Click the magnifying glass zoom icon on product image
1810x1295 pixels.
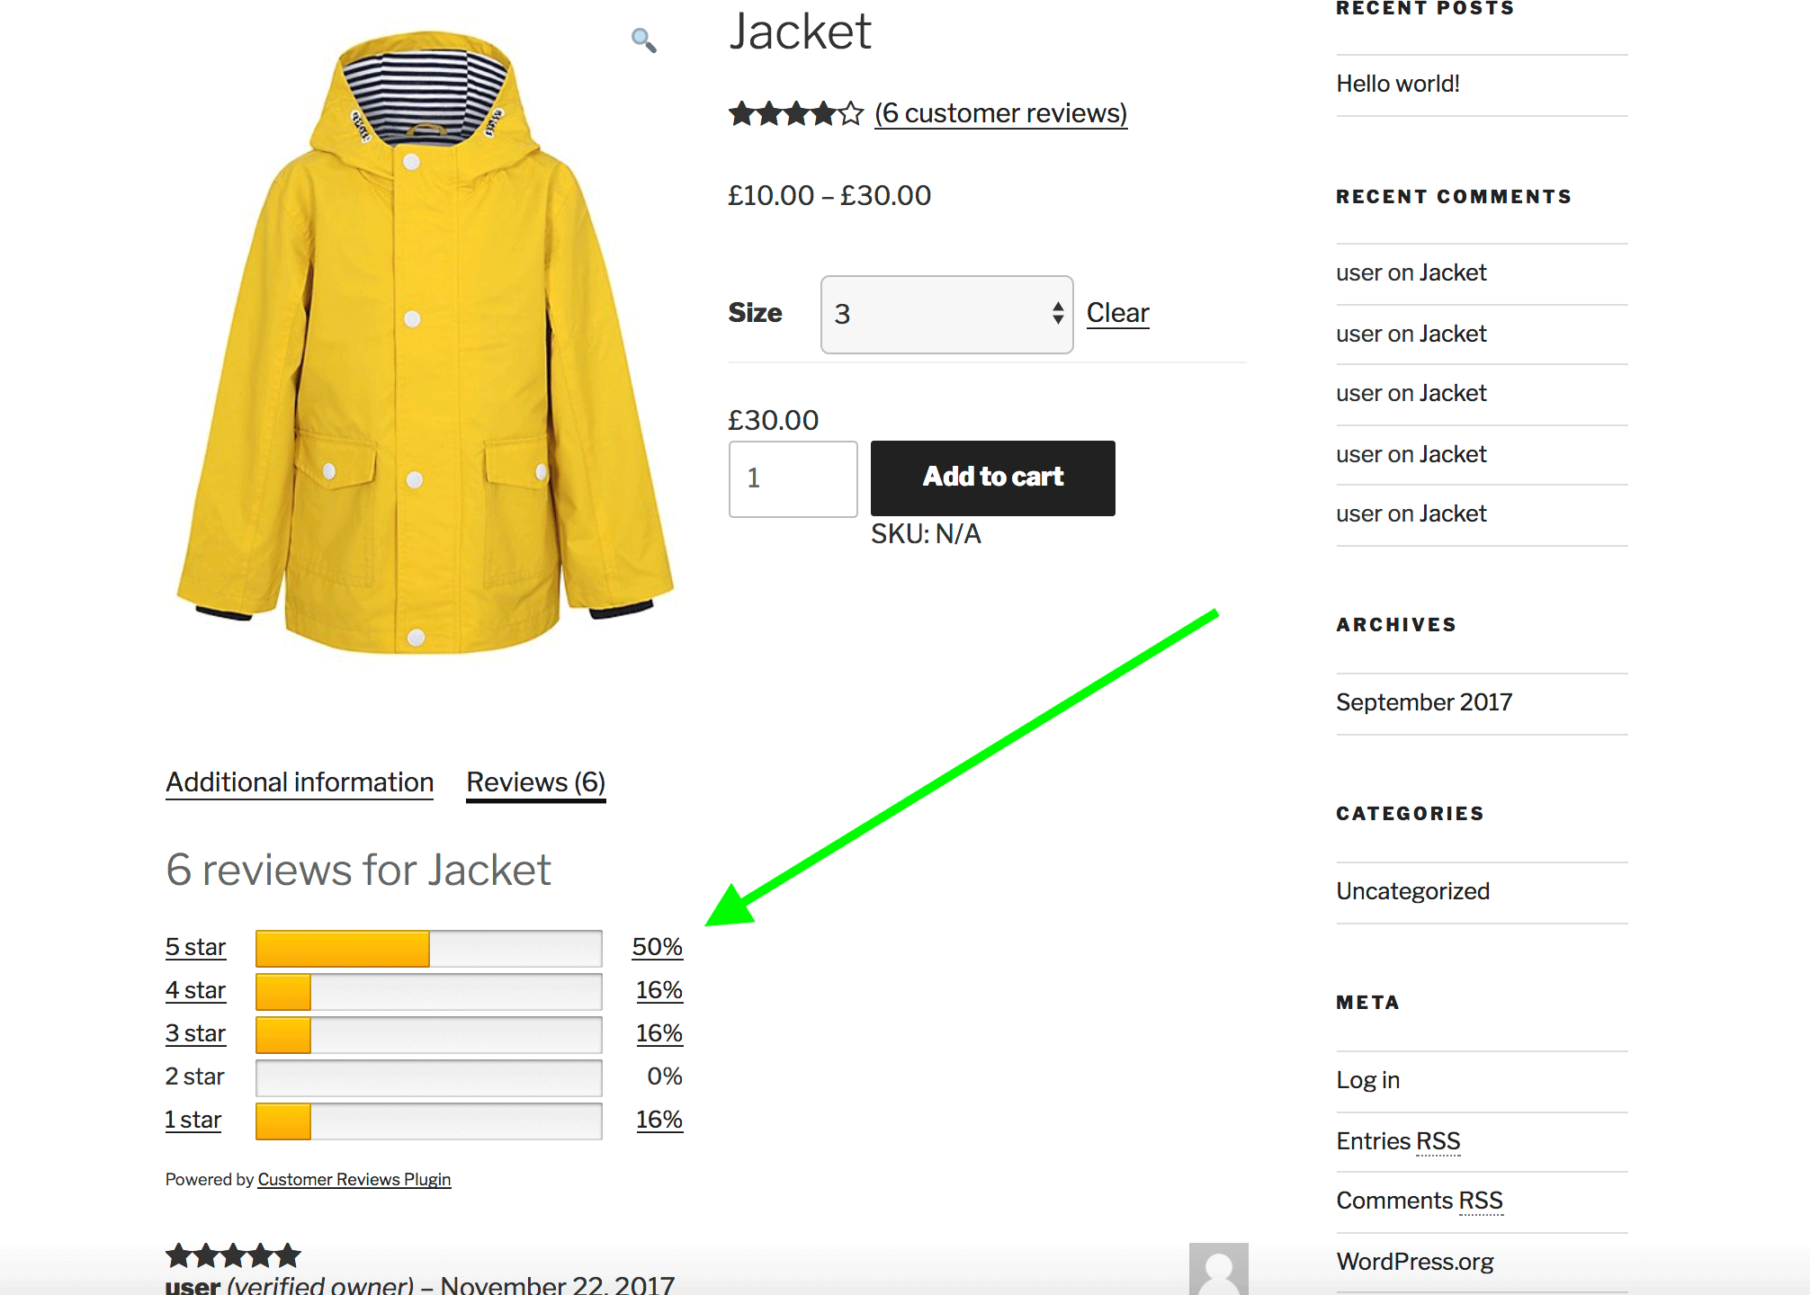pyautogui.click(x=642, y=40)
